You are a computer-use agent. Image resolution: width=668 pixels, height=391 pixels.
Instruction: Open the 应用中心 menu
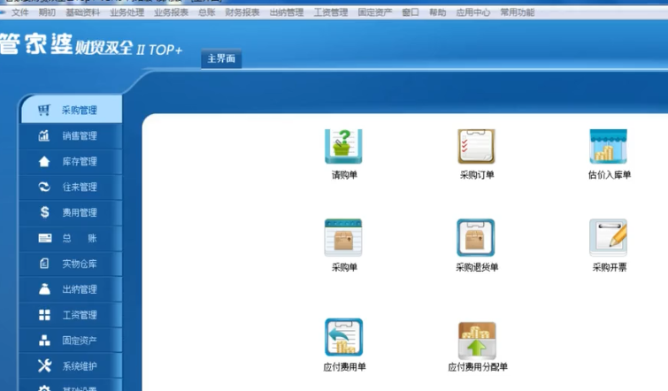(x=472, y=12)
